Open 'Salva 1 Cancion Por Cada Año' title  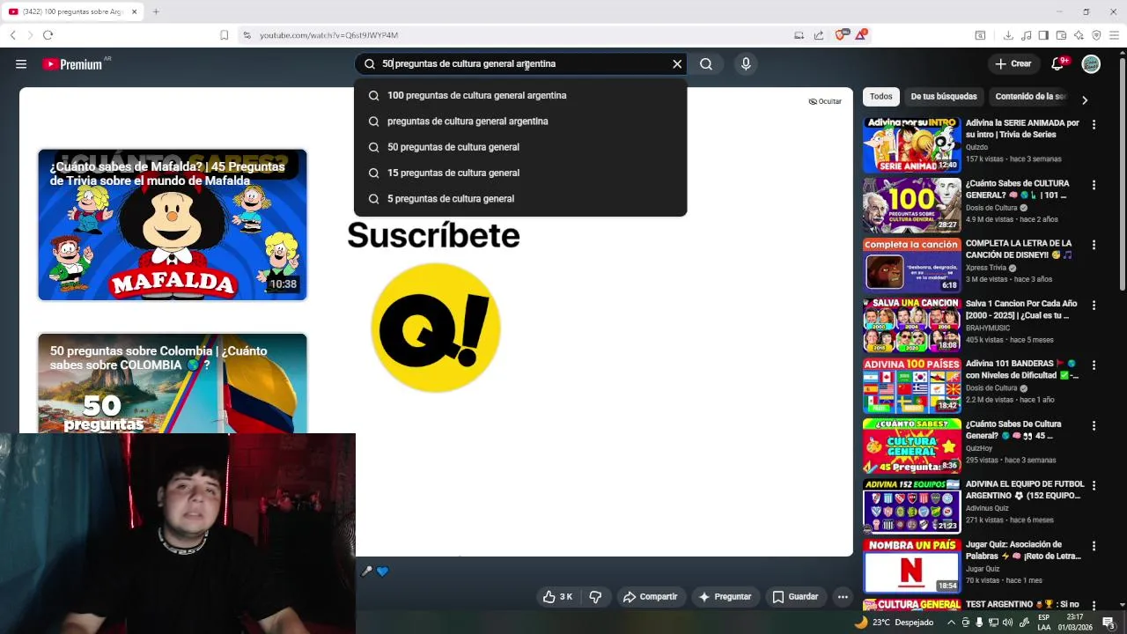(1021, 309)
